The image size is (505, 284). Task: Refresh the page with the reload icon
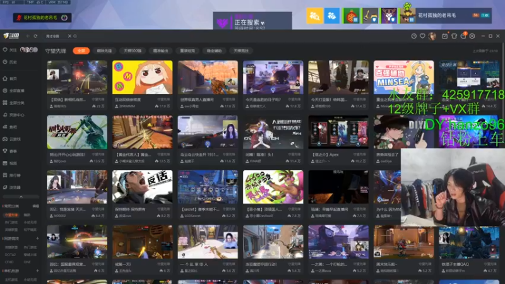[35, 36]
